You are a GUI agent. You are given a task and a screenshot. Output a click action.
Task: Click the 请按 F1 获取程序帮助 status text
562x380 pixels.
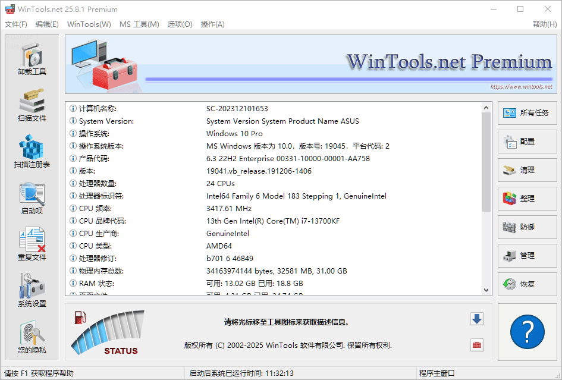pyautogui.click(x=39, y=373)
